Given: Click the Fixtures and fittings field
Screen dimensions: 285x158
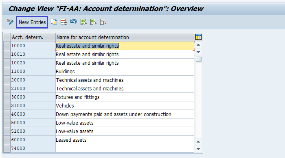Looking at the screenshot, I should 125,97.
